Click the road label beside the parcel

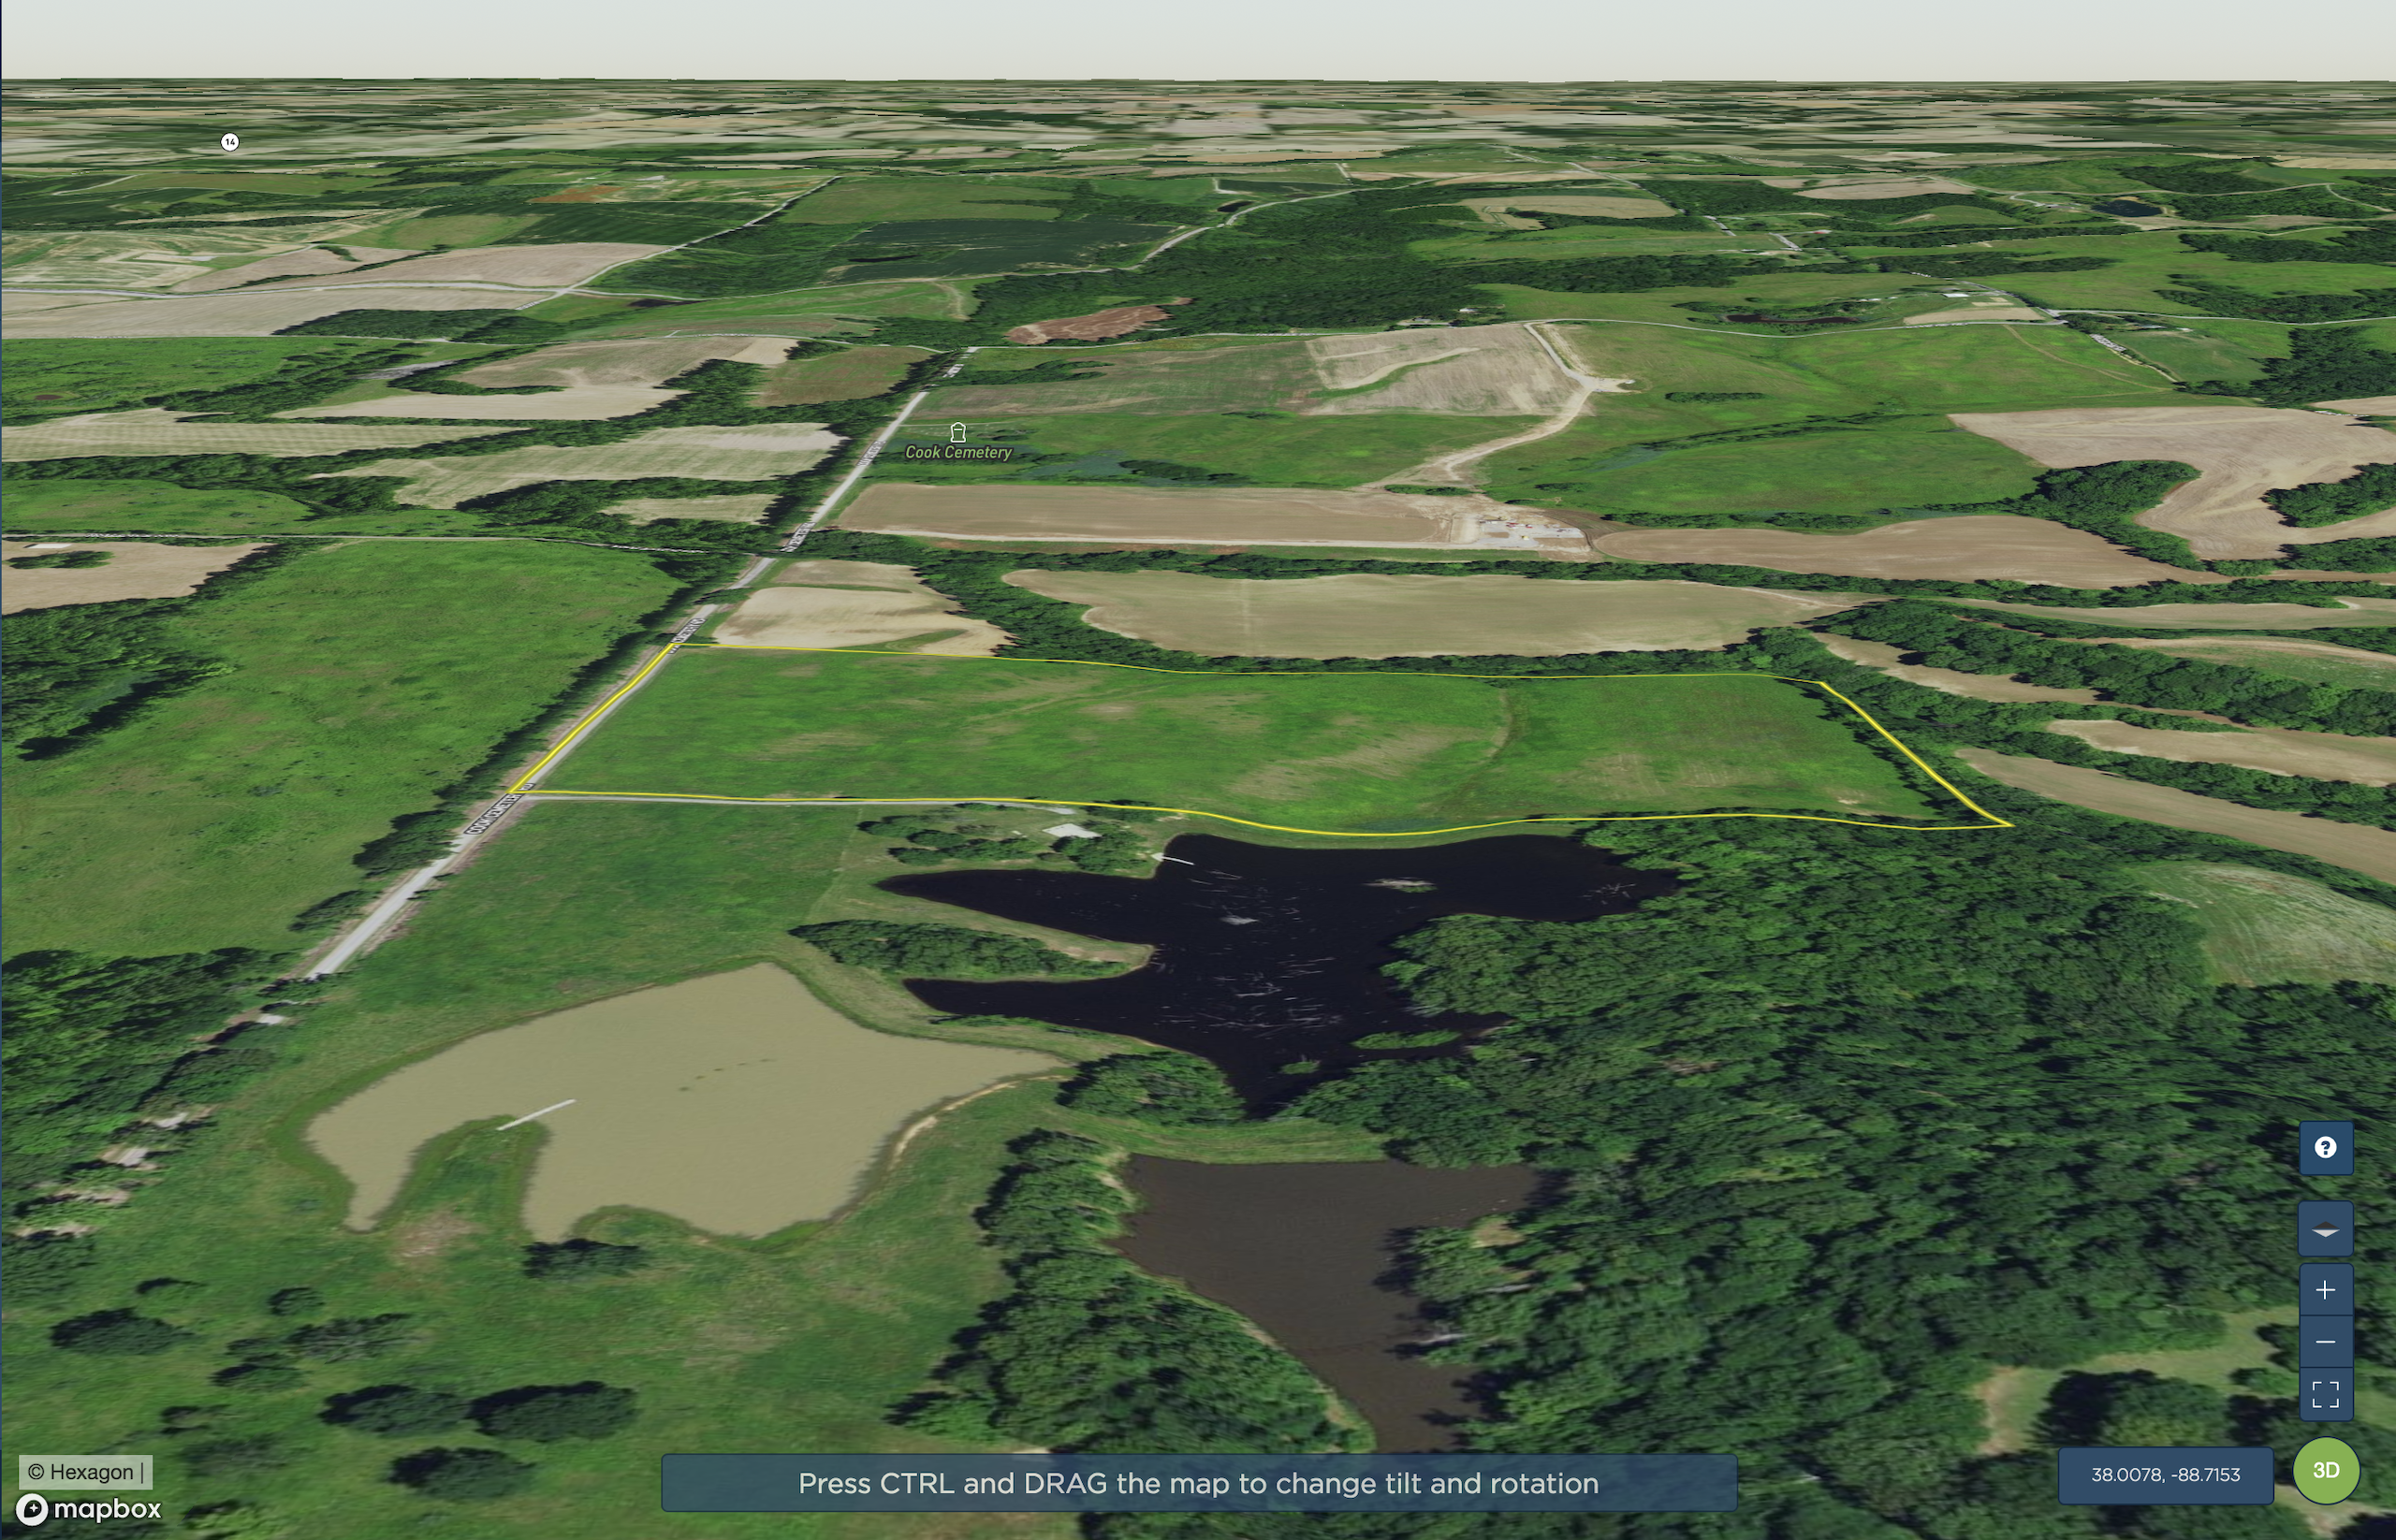(498, 812)
